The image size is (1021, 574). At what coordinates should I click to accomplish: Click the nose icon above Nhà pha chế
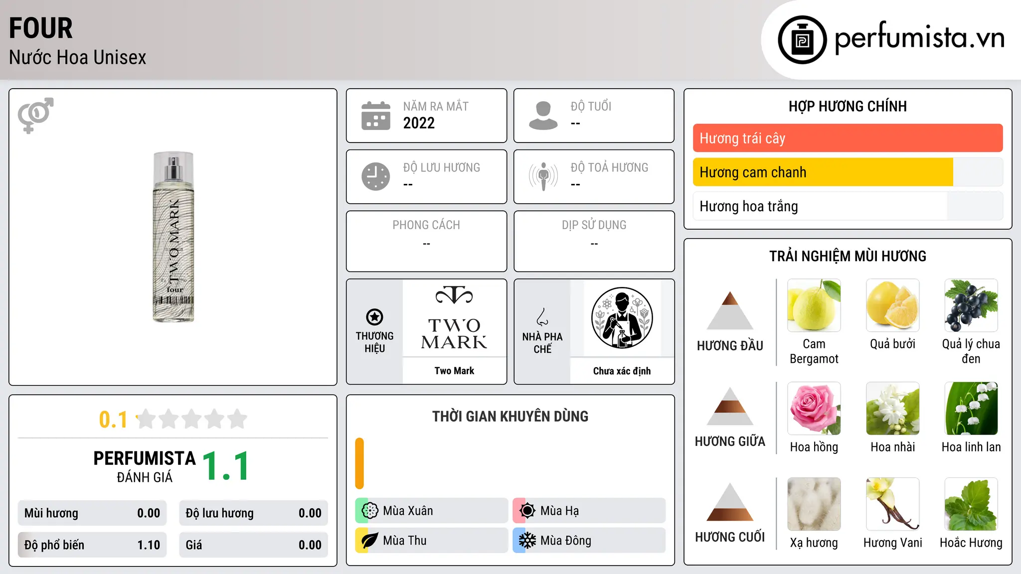point(542,317)
